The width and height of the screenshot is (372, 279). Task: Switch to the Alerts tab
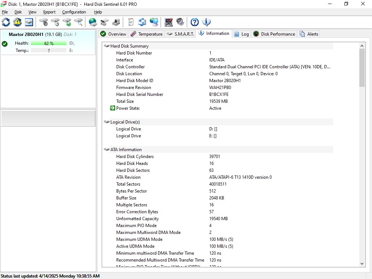[x=309, y=34]
